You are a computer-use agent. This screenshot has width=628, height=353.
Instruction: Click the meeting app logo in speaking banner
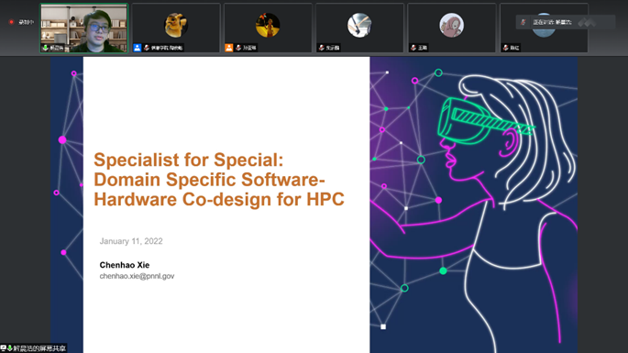pyautogui.click(x=587, y=22)
